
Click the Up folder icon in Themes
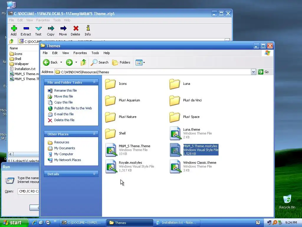83,62
